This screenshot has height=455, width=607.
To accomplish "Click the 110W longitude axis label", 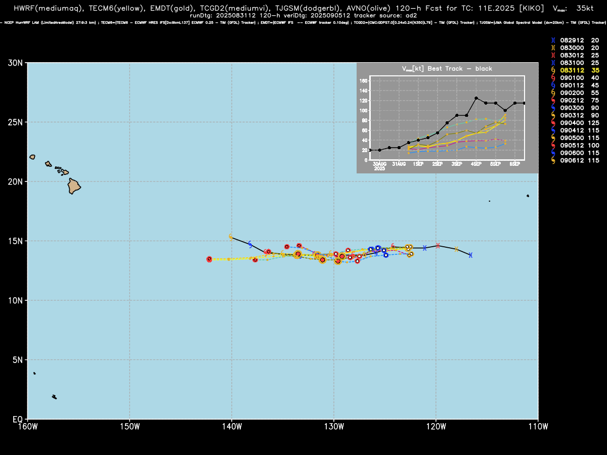I will point(538,428).
